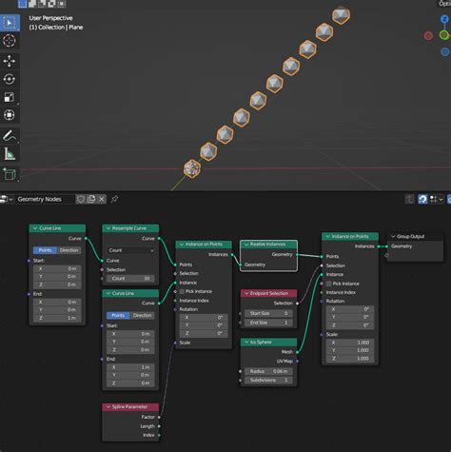Click End Z field showing 1 m

pos(57,318)
